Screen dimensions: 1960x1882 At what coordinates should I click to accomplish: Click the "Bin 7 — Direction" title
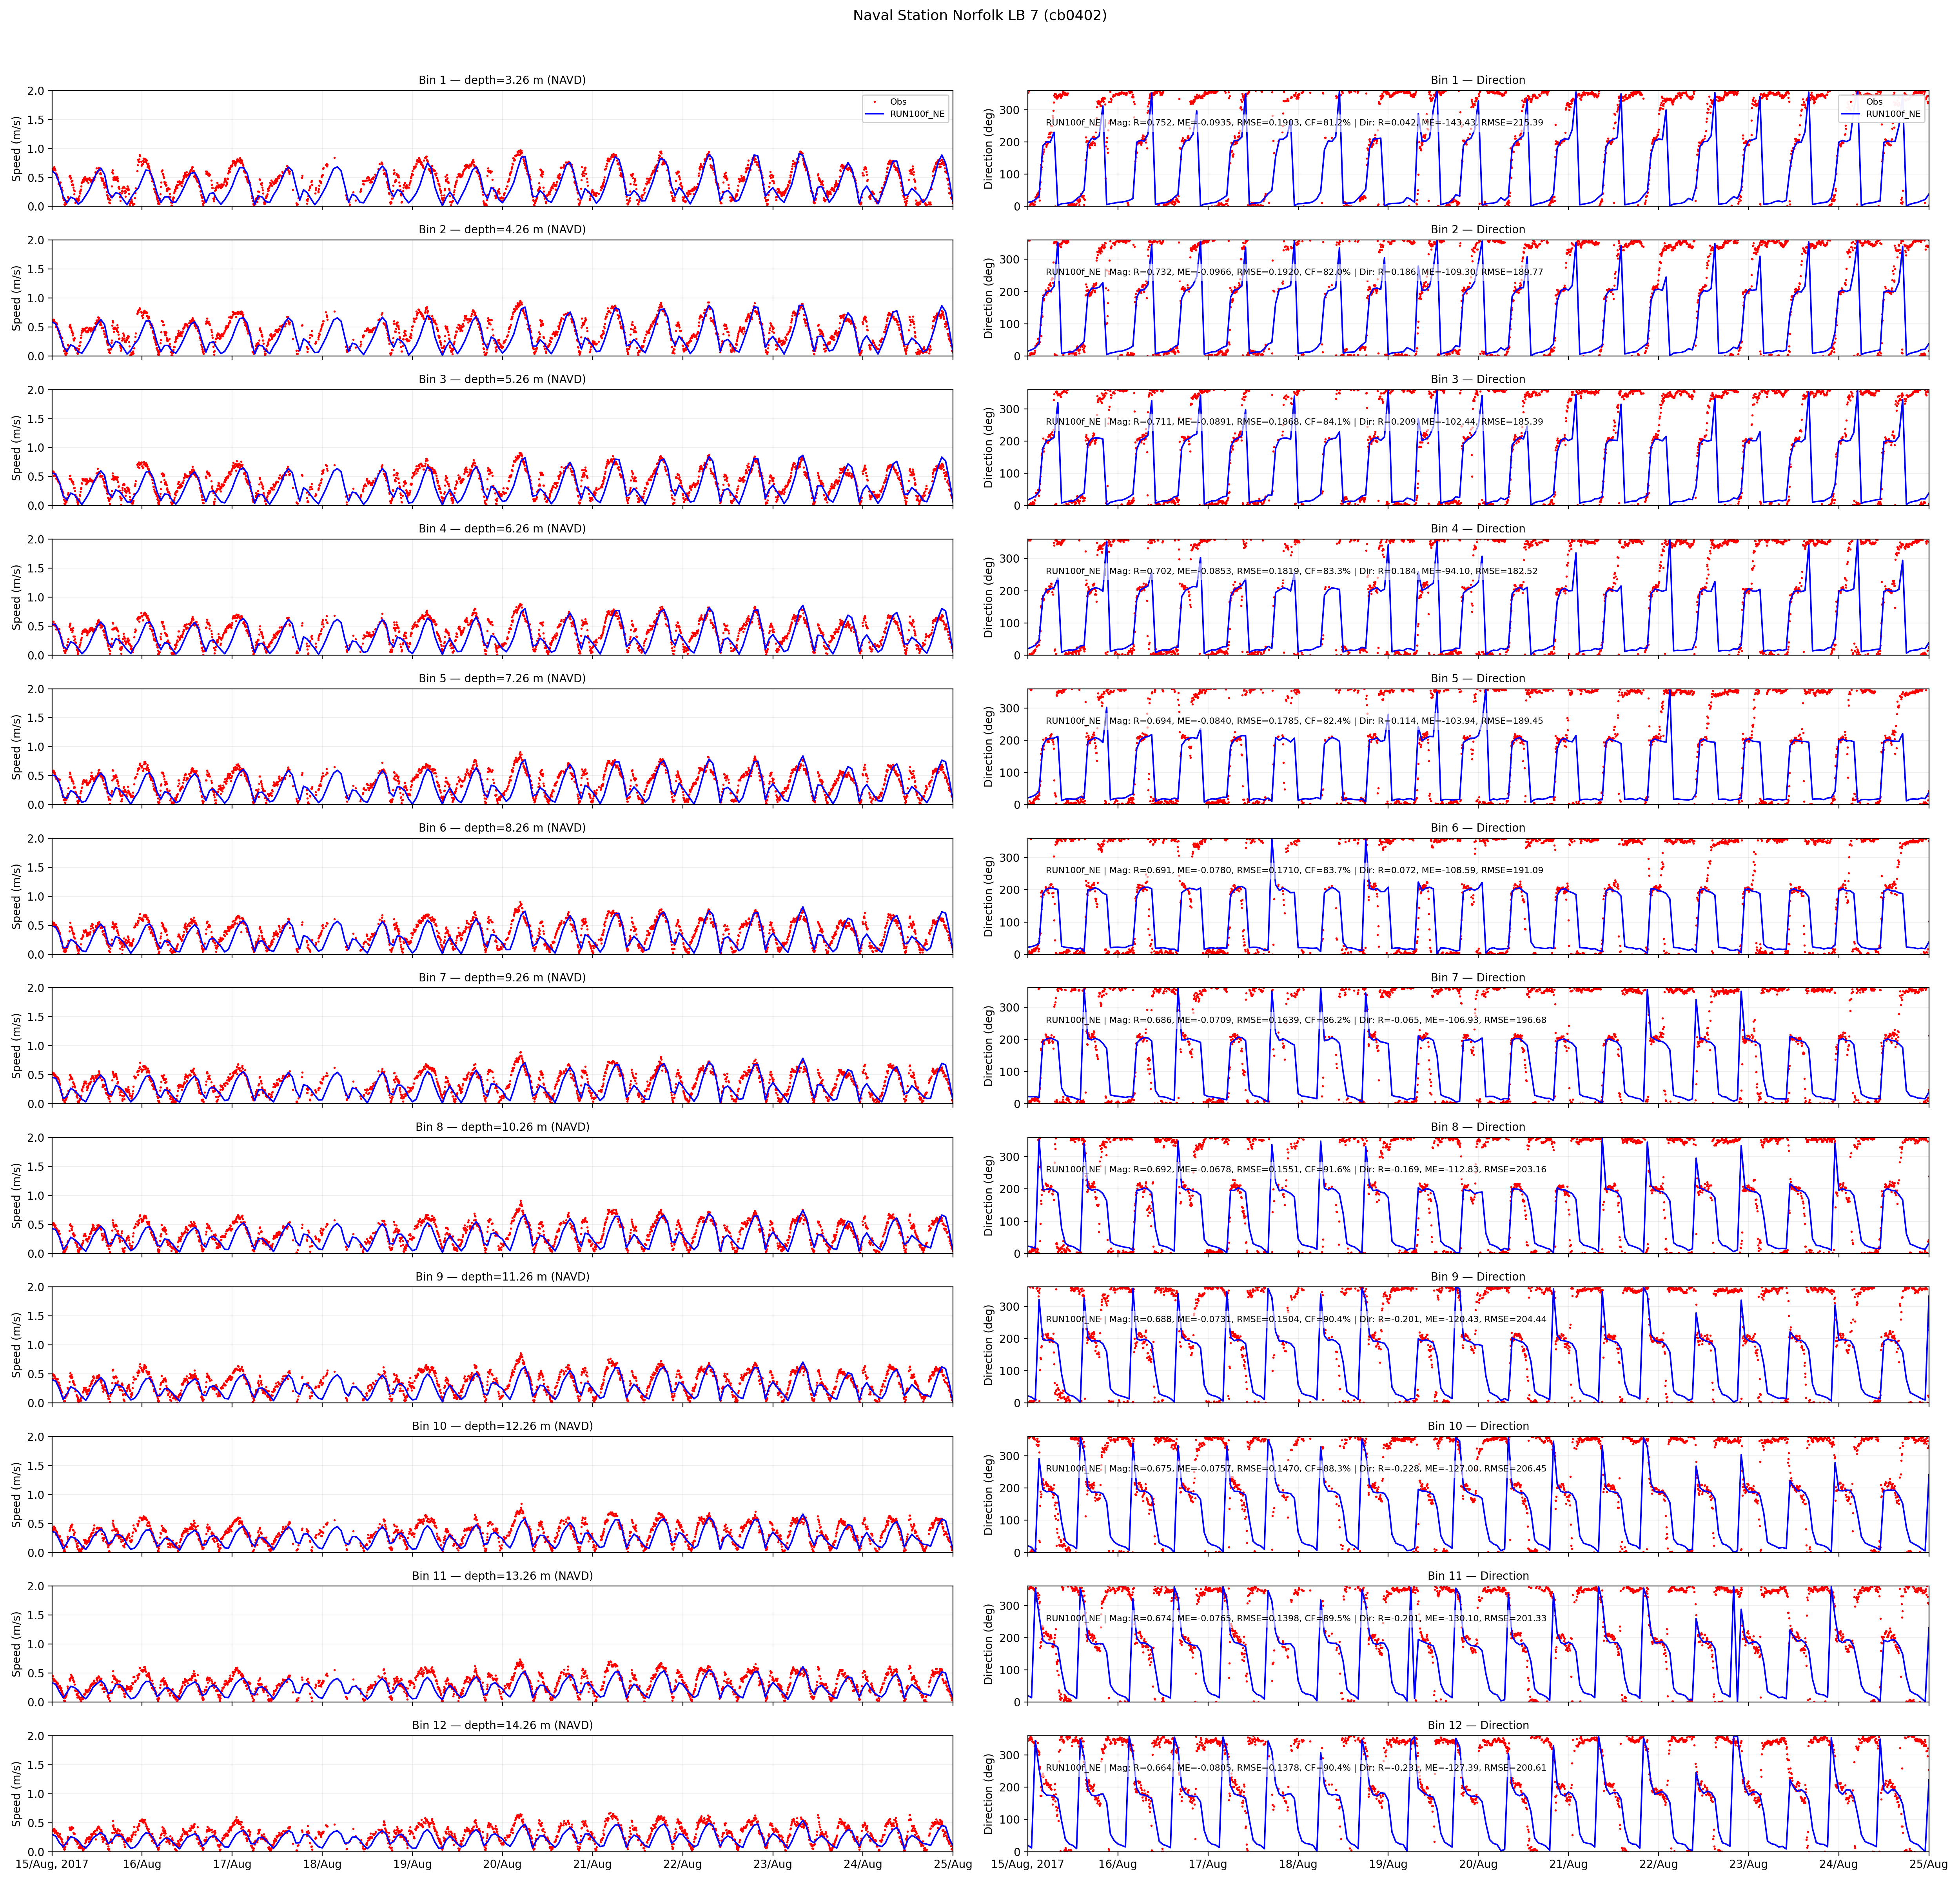(x=1478, y=978)
